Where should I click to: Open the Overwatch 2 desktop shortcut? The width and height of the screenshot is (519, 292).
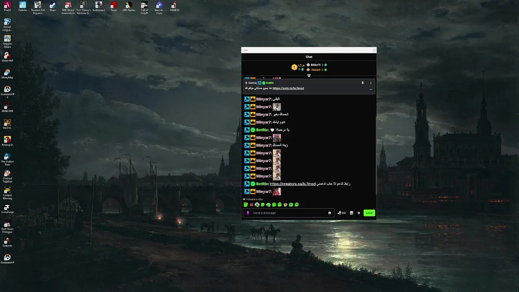click(7, 92)
